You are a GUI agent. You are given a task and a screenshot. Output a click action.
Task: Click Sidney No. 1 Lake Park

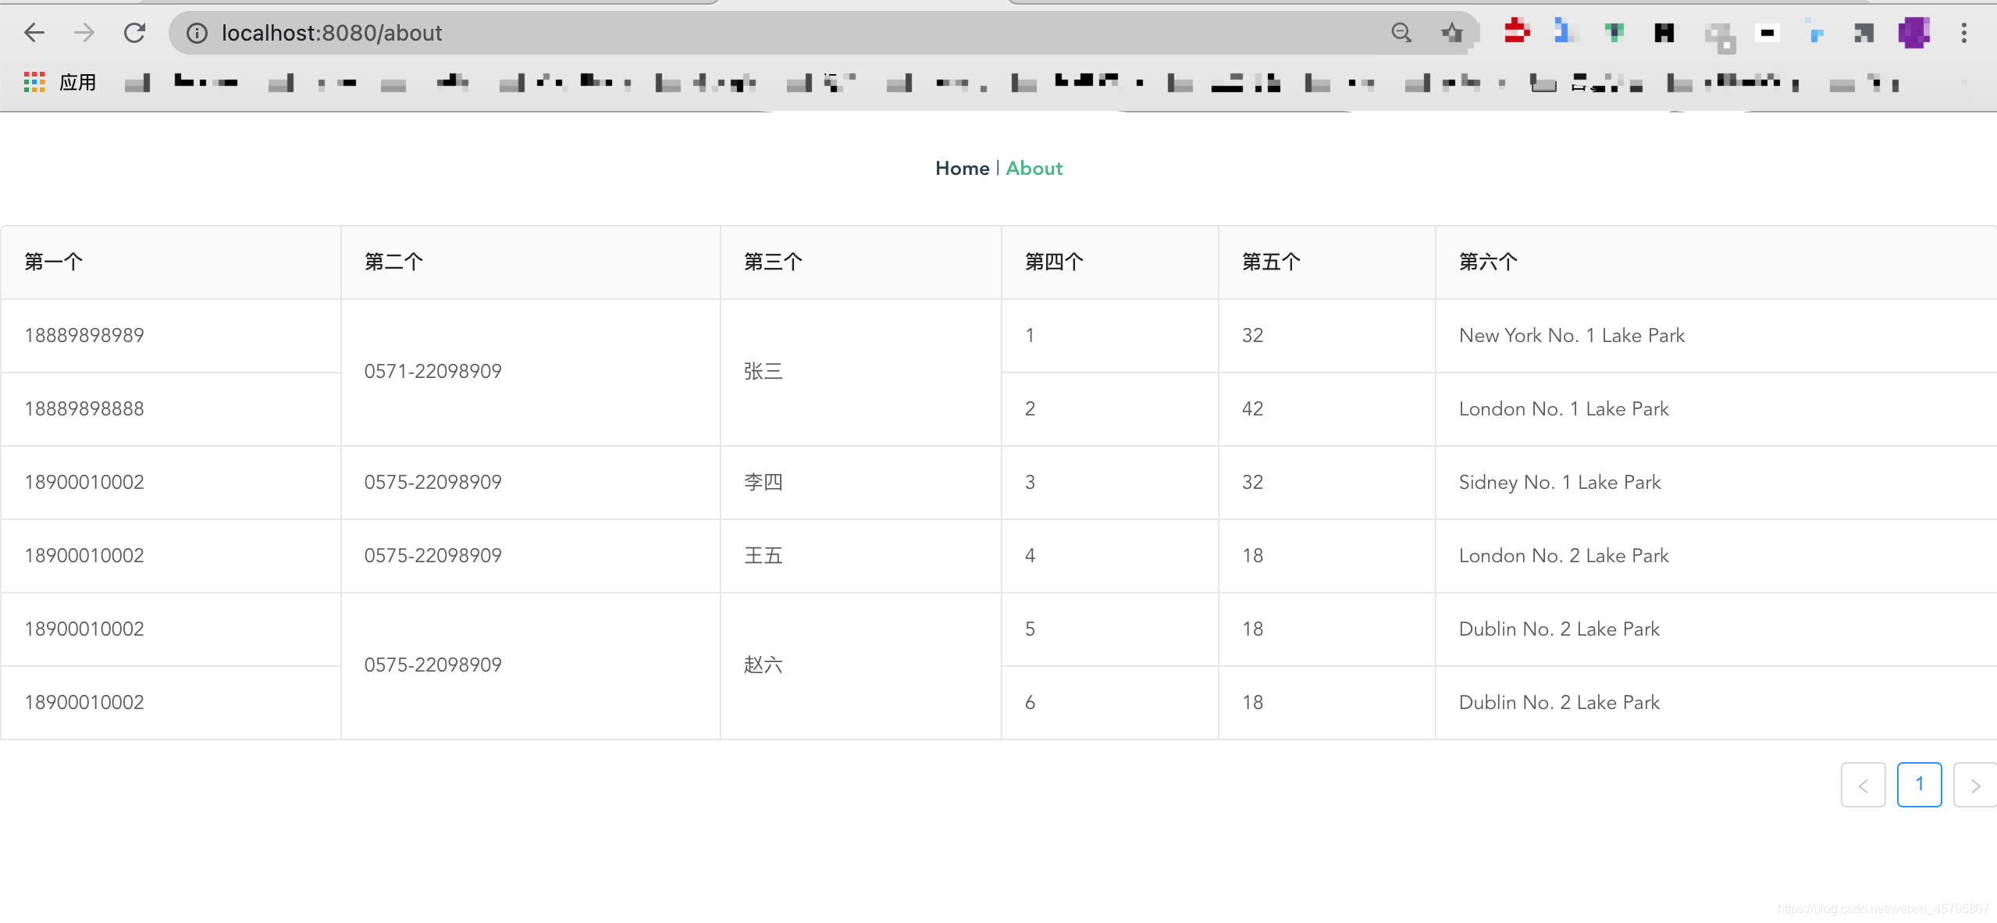pyautogui.click(x=1560, y=483)
